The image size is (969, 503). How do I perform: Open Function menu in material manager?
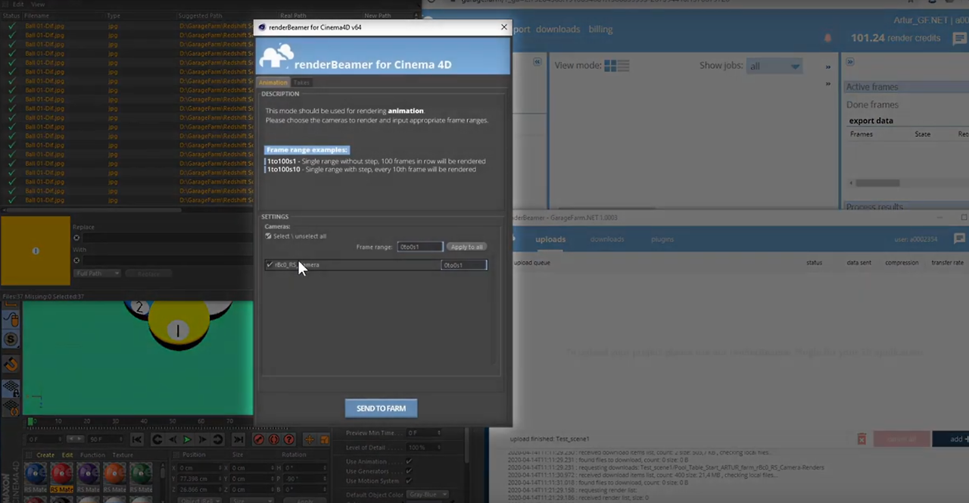point(92,455)
